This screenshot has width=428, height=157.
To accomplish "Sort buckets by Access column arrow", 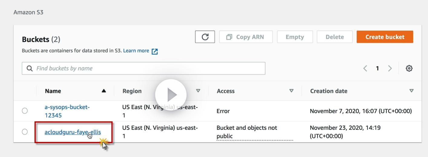I will [291, 91].
